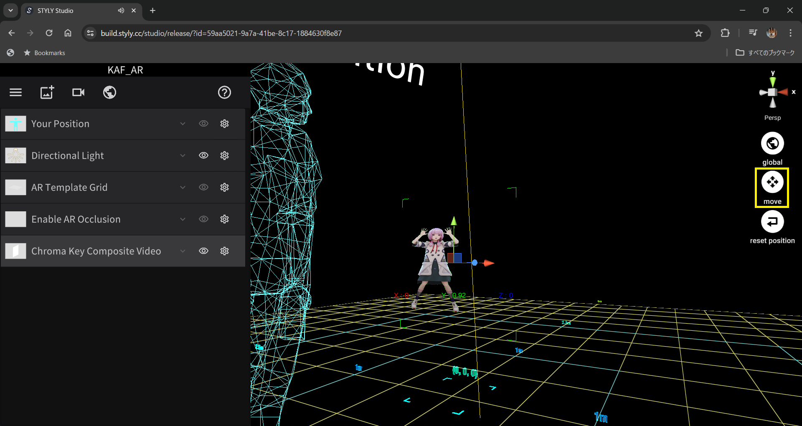Open the すべてのブックマーク folder
The height and width of the screenshot is (426, 802).
tap(765, 53)
